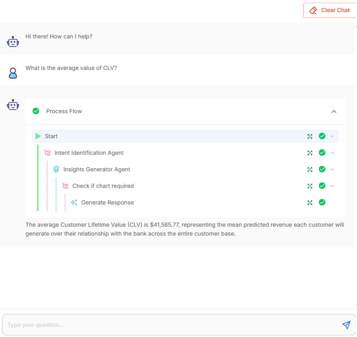Image resolution: width=357 pixels, height=337 pixels.
Task: Select the Insights Generator Agent step
Action: click(x=97, y=169)
